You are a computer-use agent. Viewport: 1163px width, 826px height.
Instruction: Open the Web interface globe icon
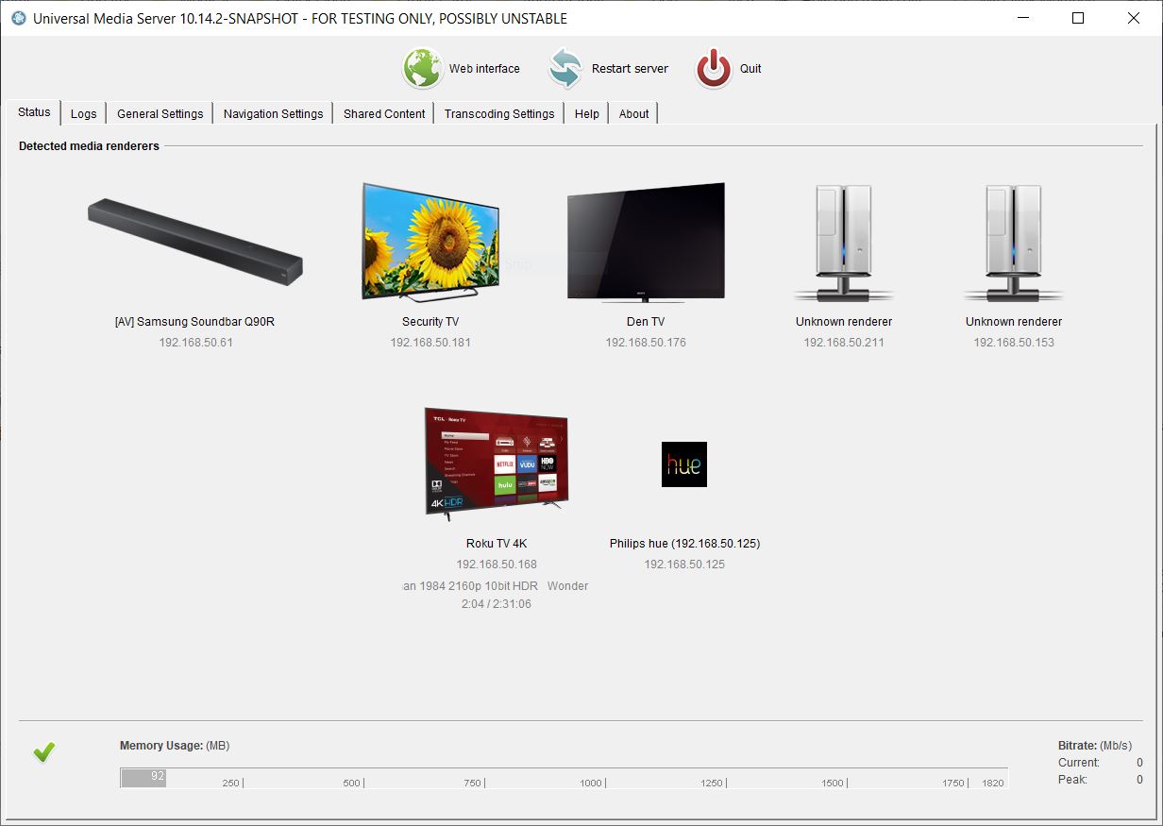[423, 69]
